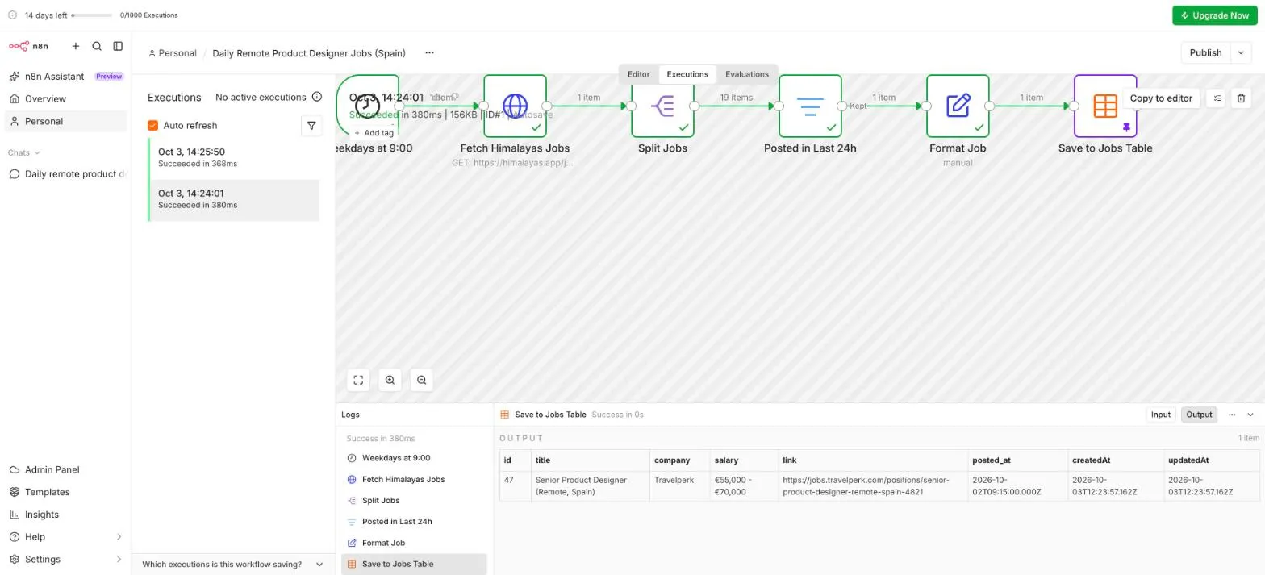1265x575 pixels.
Task: Click title column header
Action: click(591, 460)
